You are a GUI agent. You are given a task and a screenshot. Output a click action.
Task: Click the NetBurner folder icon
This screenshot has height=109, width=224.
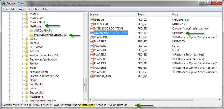point(27,26)
